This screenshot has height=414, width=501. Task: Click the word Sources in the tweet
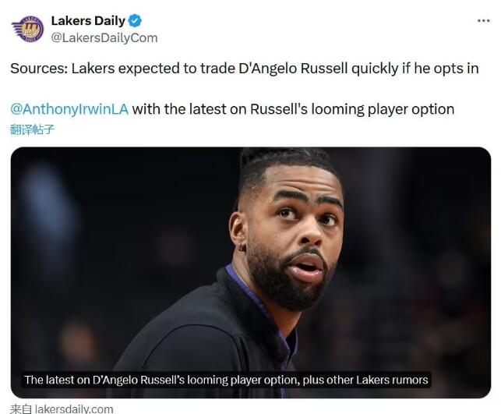point(39,69)
